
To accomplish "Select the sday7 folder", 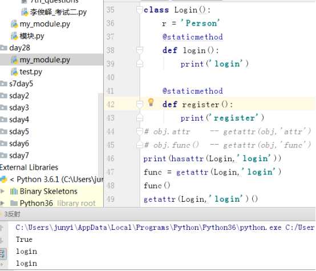I will coord(19,156).
